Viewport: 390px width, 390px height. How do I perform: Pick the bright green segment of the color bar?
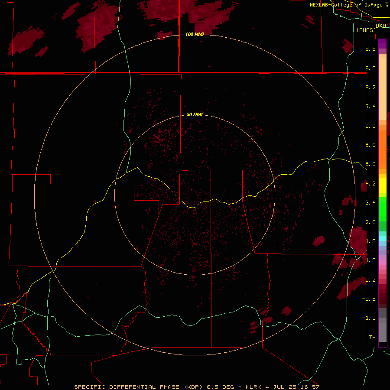pyautogui.click(x=383, y=209)
